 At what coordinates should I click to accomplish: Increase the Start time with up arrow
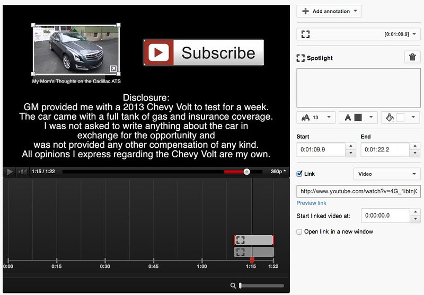pos(351,146)
